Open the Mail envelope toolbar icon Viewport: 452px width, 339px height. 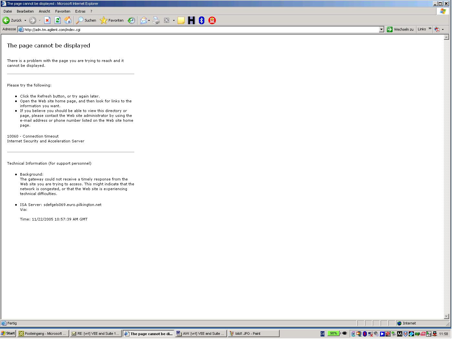(x=143, y=20)
